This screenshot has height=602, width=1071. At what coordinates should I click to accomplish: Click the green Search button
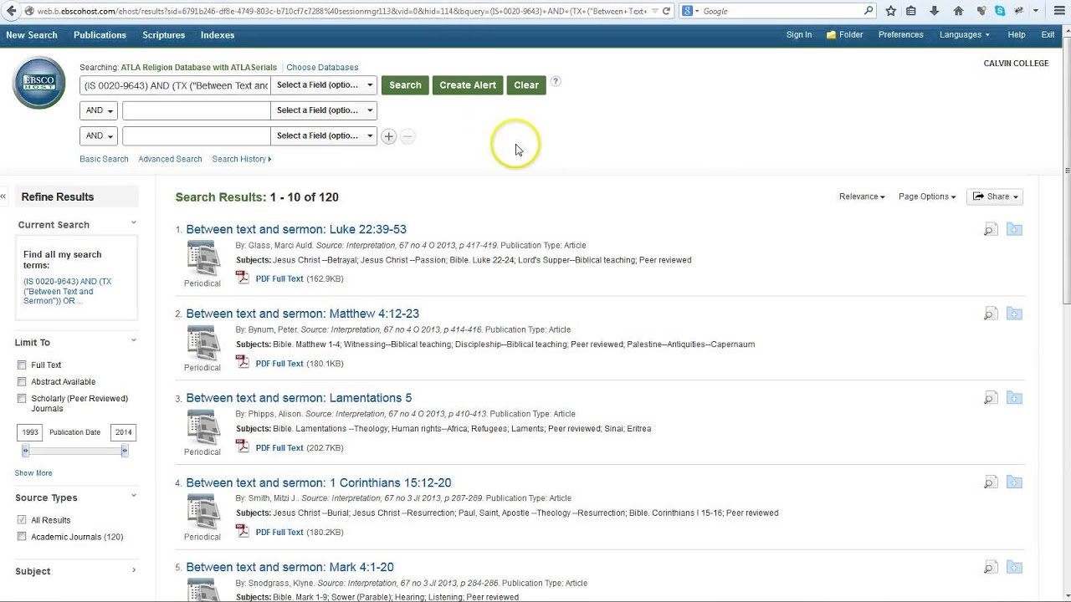405,85
